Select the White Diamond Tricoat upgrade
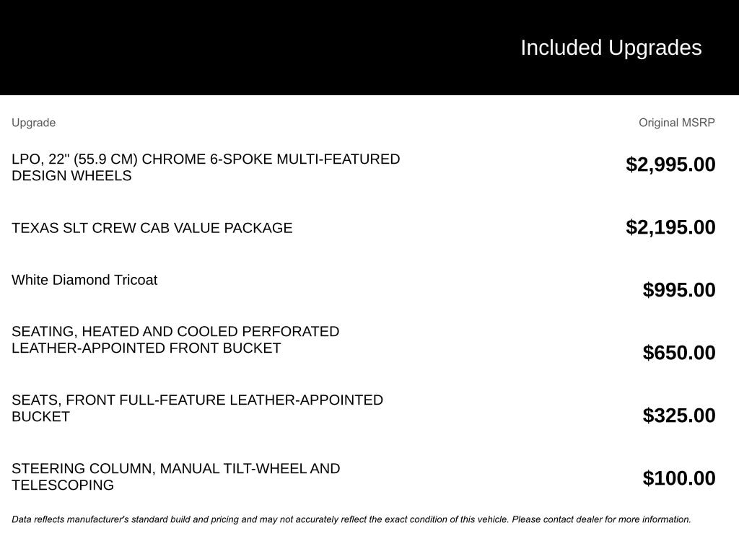This screenshot has height=554, width=739. tap(84, 280)
